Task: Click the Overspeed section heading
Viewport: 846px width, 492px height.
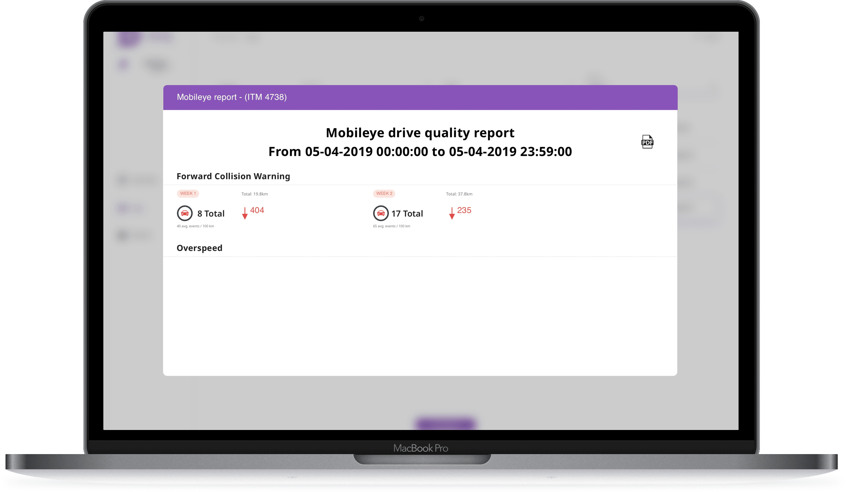Action: pos(199,248)
